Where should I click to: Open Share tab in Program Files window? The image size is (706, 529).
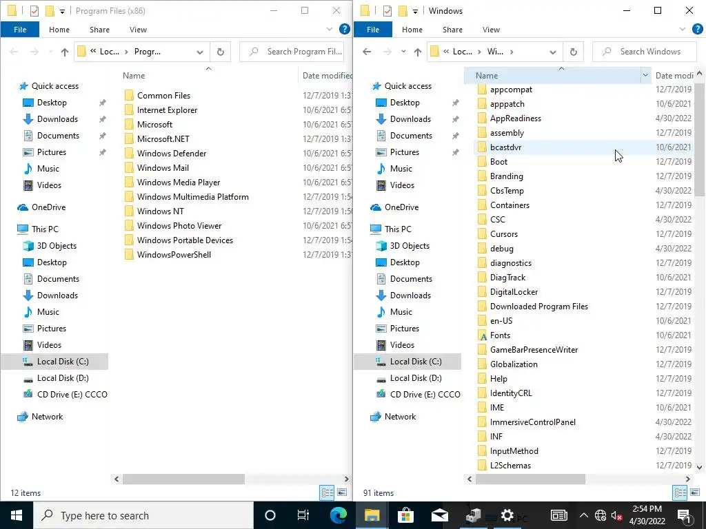tap(99, 29)
